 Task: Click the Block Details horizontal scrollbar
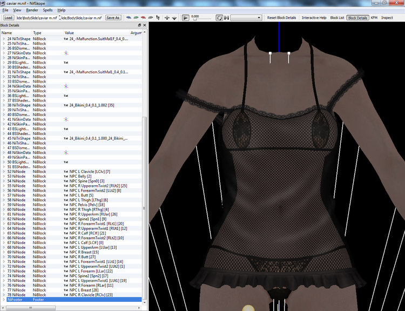(x=30, y=308)
